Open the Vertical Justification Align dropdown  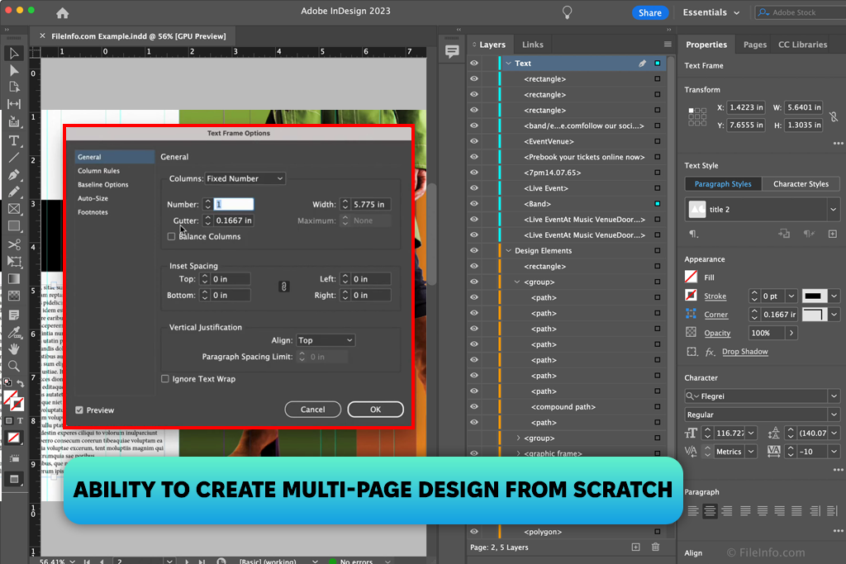pos(326,340)
